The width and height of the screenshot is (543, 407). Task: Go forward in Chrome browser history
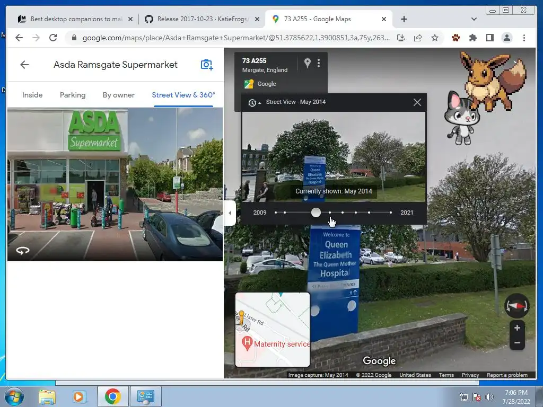36,38
